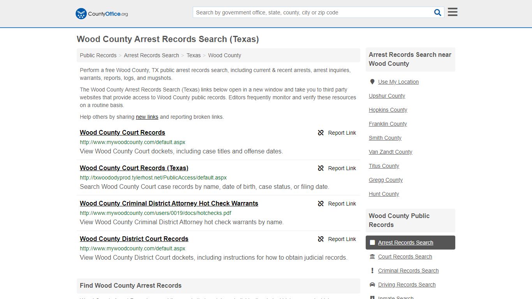This screenshot has width=532, height=299.
Task: Open Upshur County link
Action: click(x=387, y=96)
